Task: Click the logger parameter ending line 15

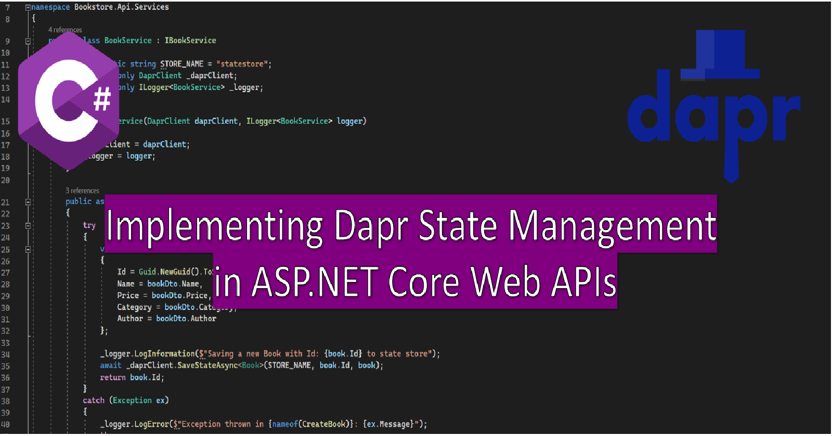Action: [349, 121]
